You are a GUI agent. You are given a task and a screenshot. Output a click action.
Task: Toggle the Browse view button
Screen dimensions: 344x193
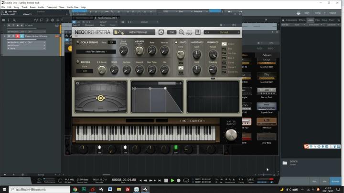[x=335, y=182]
